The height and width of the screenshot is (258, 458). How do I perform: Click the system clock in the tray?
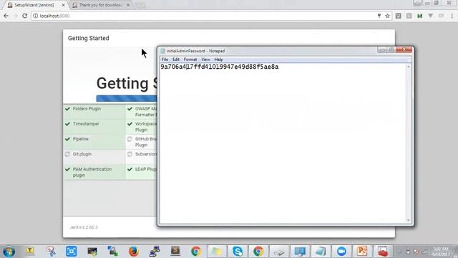pos(441,252)
